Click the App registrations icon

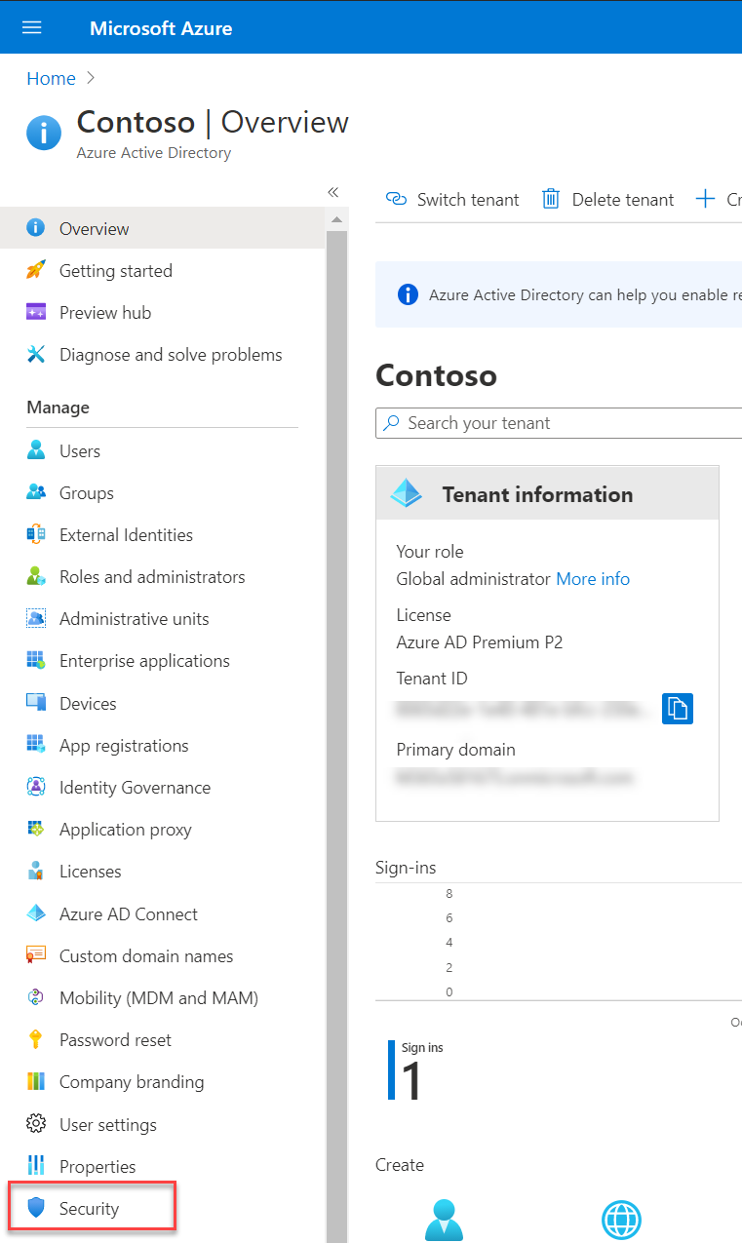36,745
